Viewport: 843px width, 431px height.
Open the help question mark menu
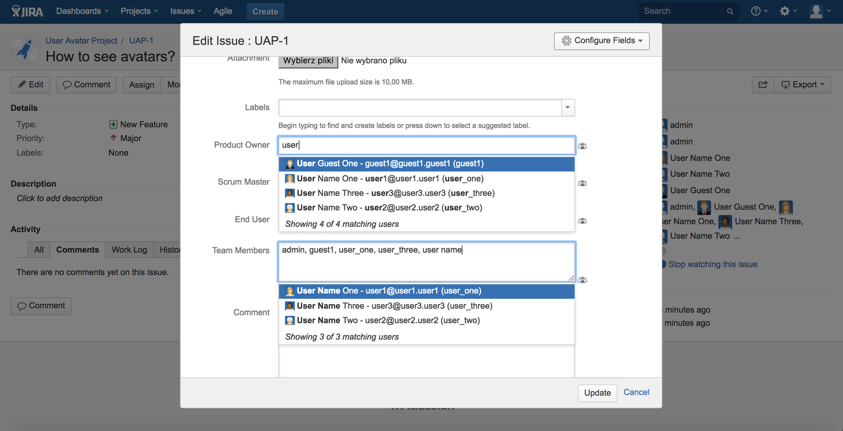759,11
